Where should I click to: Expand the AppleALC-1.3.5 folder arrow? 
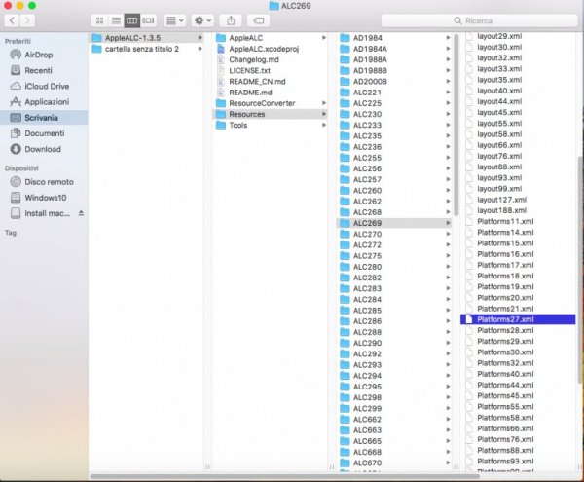coord(200,38)
